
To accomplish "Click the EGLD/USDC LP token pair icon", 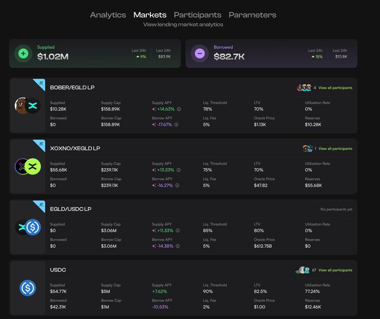I will (28, 227).
